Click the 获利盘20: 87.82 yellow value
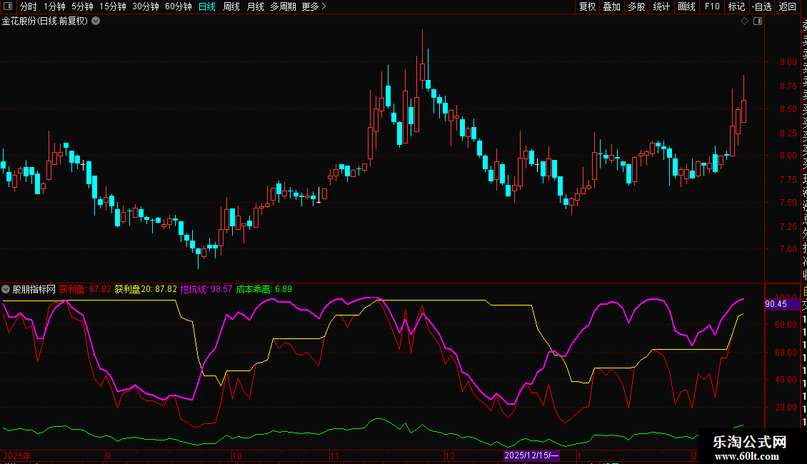The width and height of the screenshot is (807, 464). [x=146, y=289]
